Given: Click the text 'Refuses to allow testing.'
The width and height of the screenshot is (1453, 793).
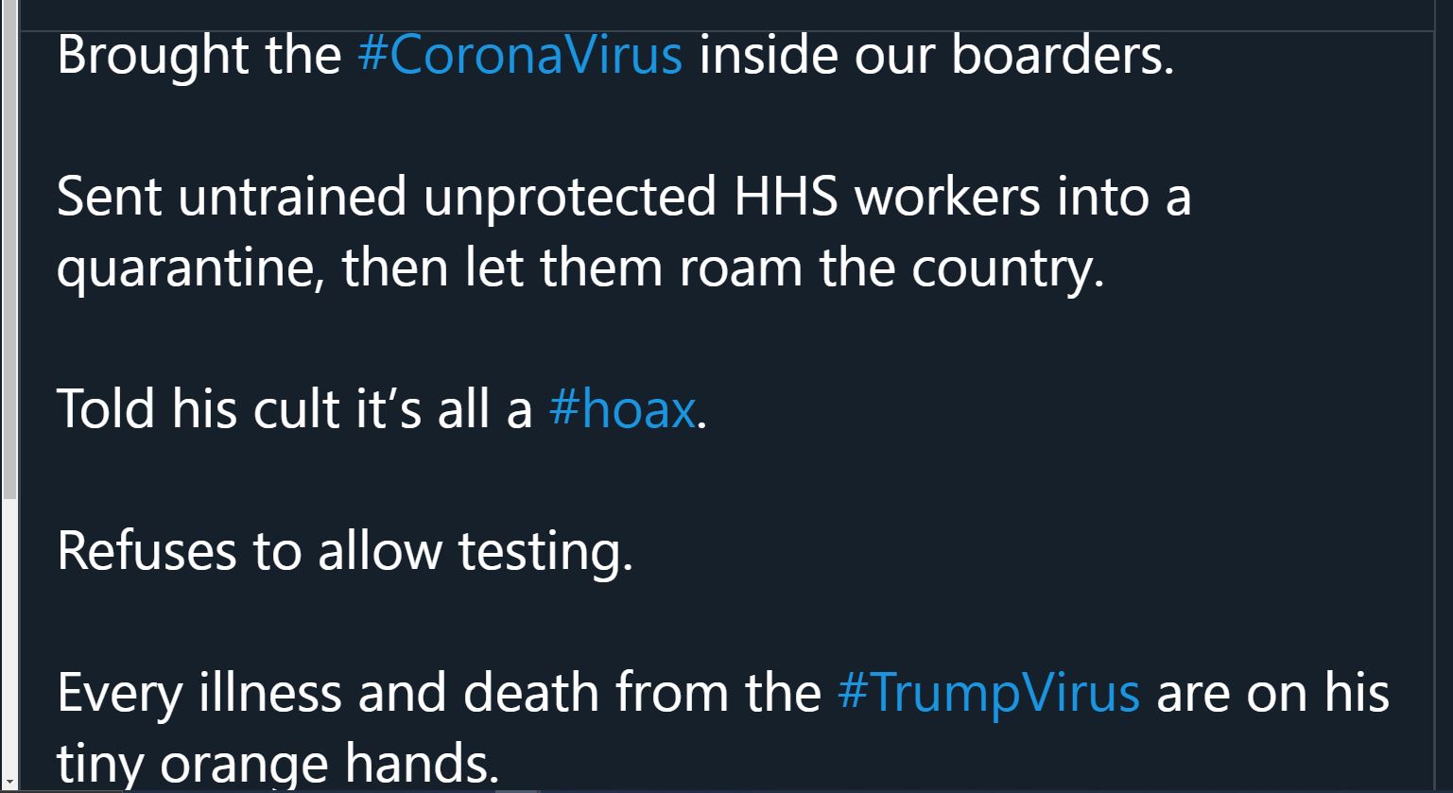Looking at the screenshot, I should pyautogui.click(x=345, y=551).
